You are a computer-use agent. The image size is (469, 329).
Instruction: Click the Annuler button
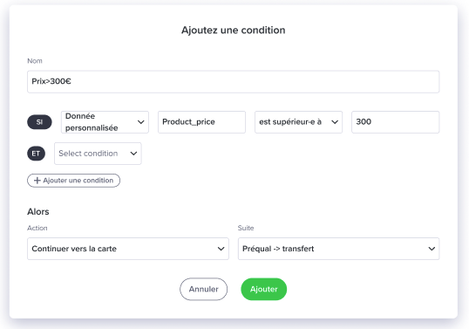(203, 289)
